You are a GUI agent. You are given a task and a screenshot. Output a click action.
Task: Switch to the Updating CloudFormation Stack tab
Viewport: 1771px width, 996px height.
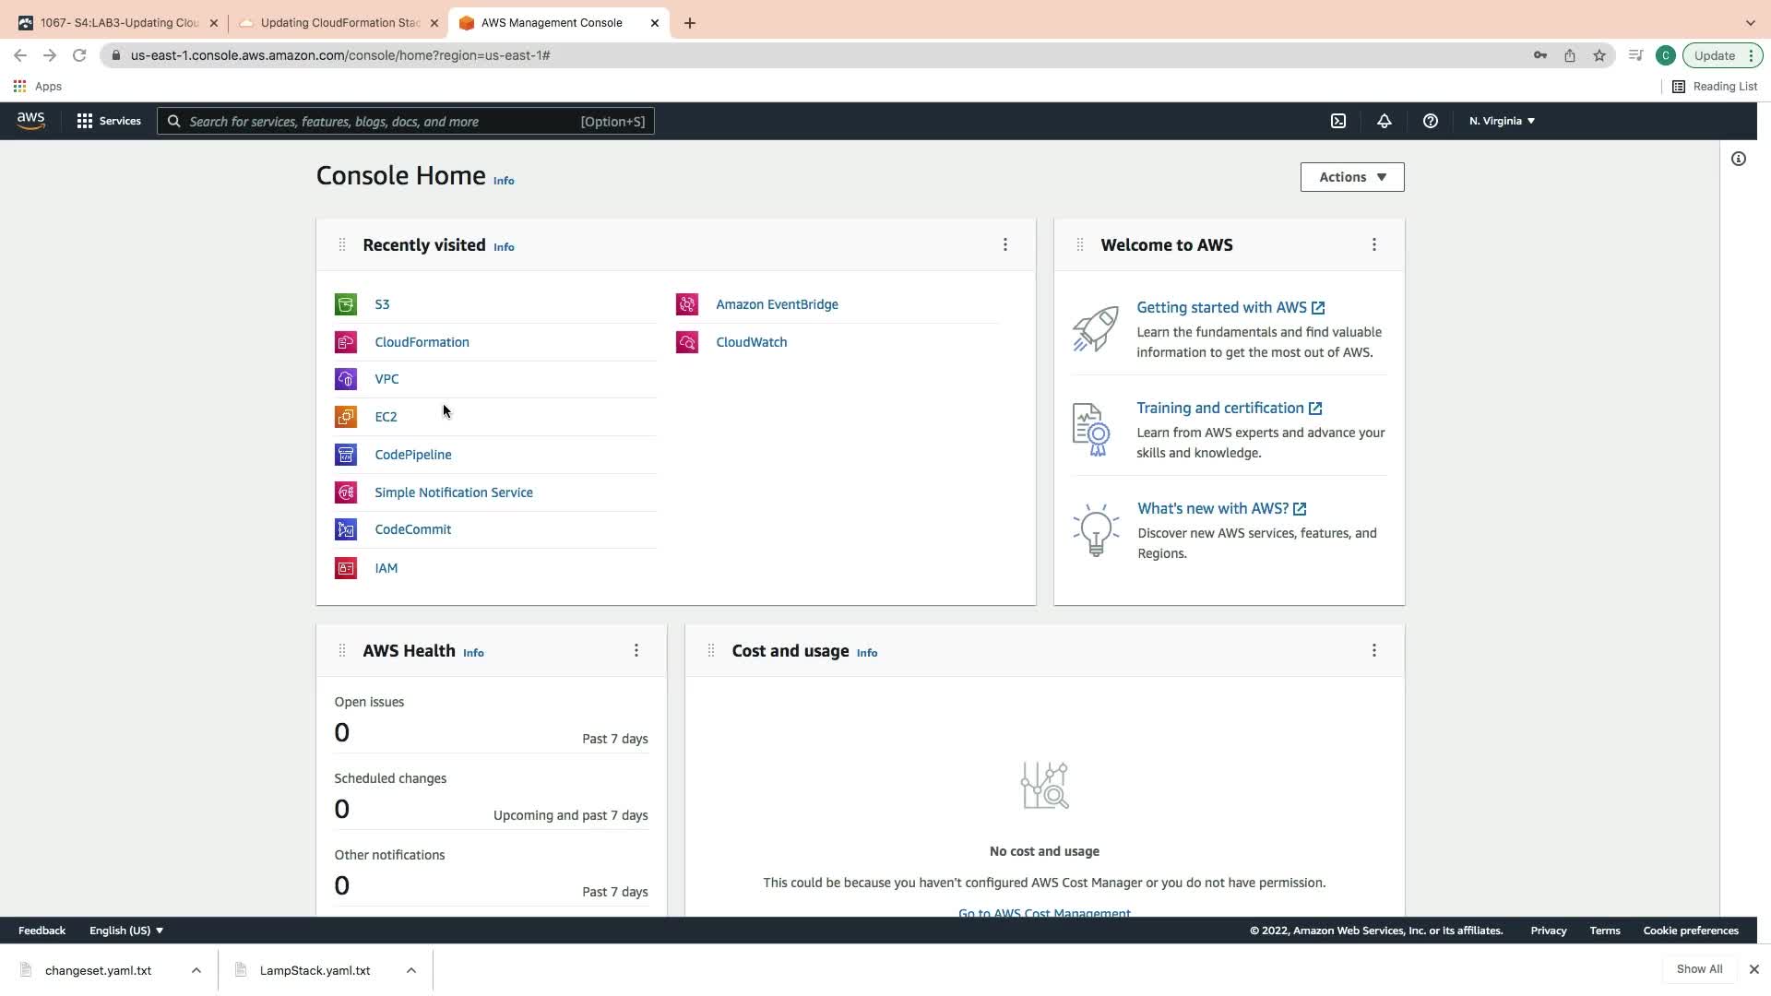click(339, 23)
